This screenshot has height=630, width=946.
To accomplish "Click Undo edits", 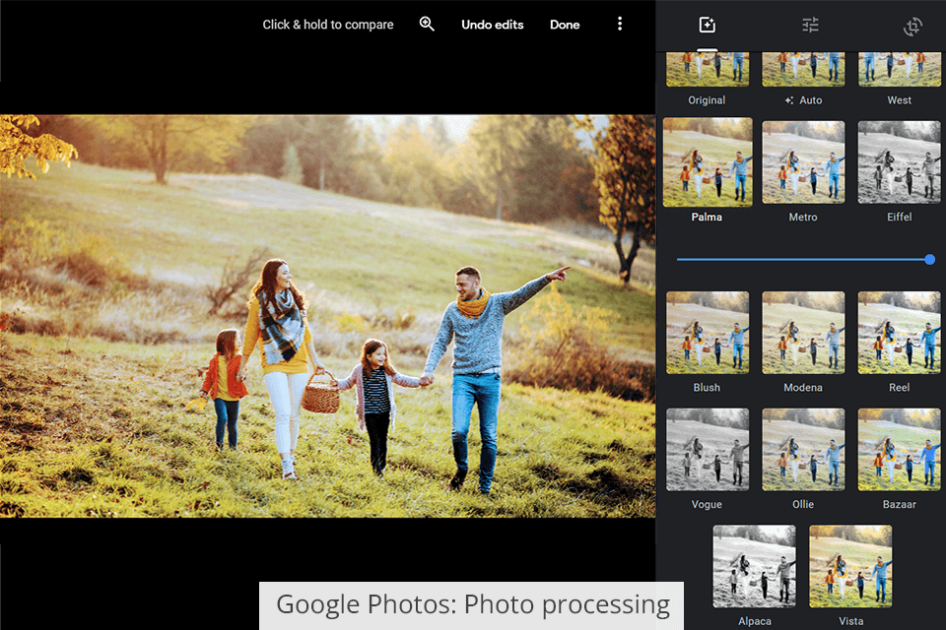I will [x=493, y=25].
